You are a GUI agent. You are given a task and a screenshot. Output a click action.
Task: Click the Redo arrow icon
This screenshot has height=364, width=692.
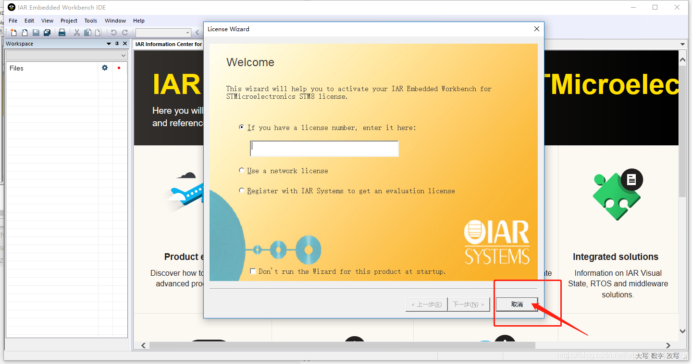125,33
